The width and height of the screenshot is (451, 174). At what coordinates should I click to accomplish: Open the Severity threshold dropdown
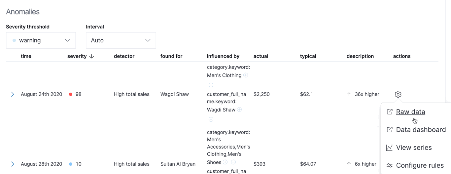coord(41,40)
